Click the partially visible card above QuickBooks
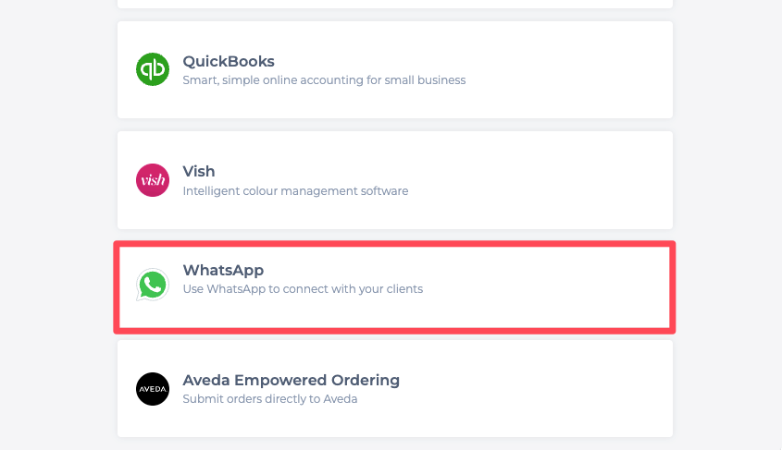782x450 pixels. 394,4
